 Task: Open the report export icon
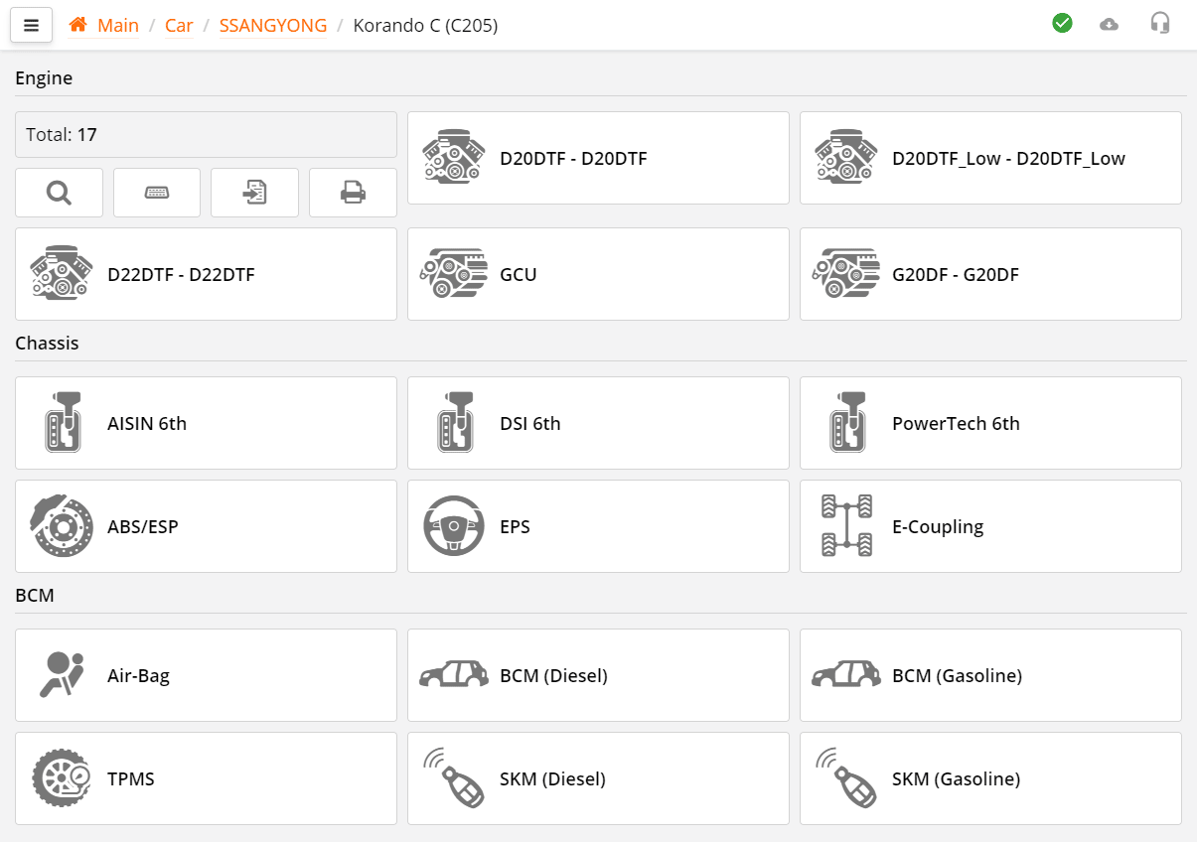tap(254, 192)
